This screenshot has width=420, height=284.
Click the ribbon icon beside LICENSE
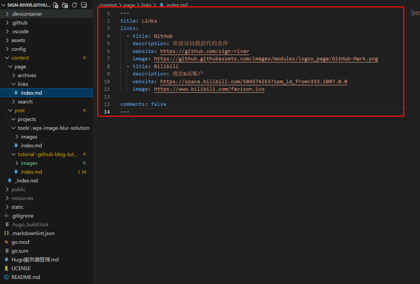(x=7, y=268)
